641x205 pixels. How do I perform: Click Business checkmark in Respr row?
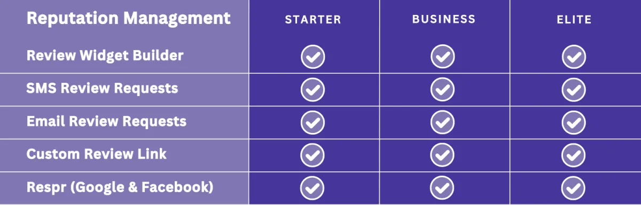pos(443,188)
